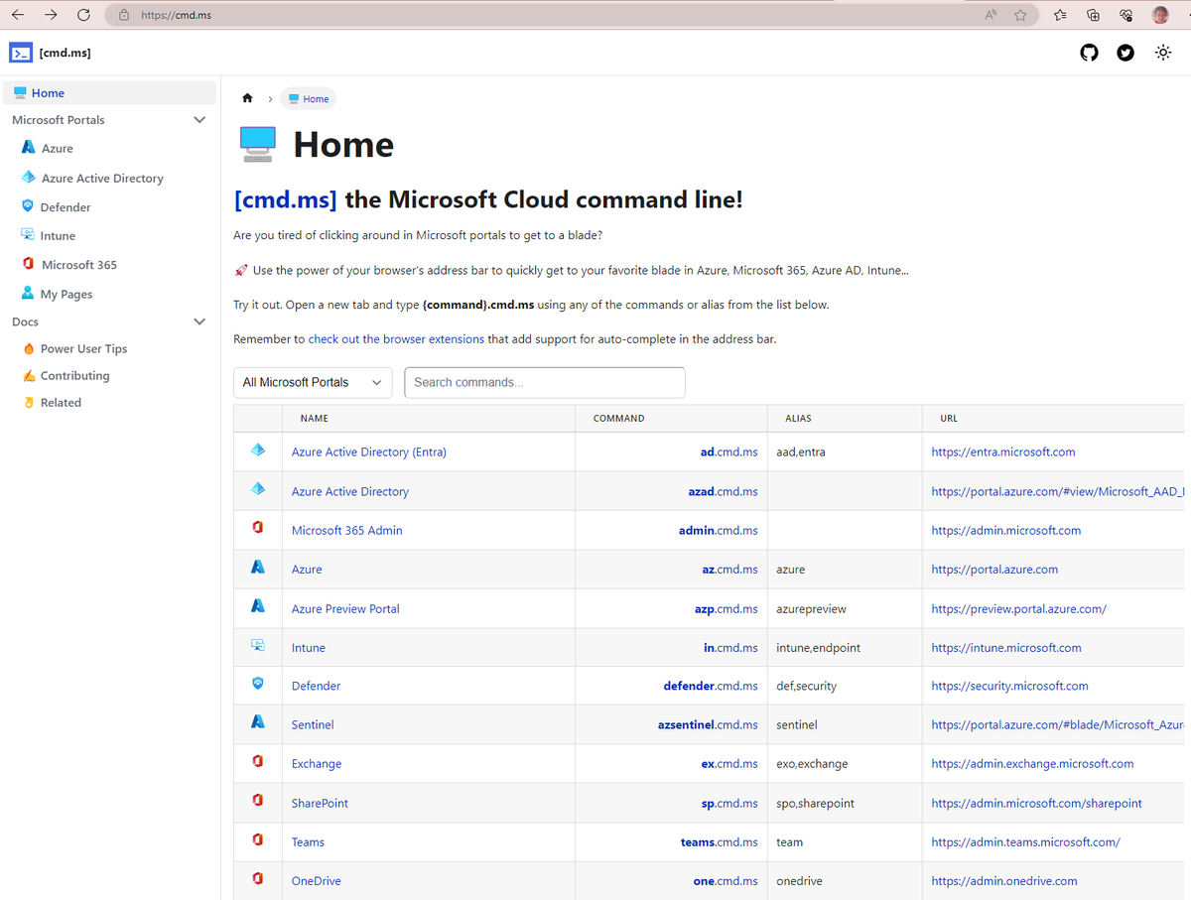The width and height of the screenshot is (1191, 900).
Task: Click the Defender shield sidebar icon
Action: point(28,206)
